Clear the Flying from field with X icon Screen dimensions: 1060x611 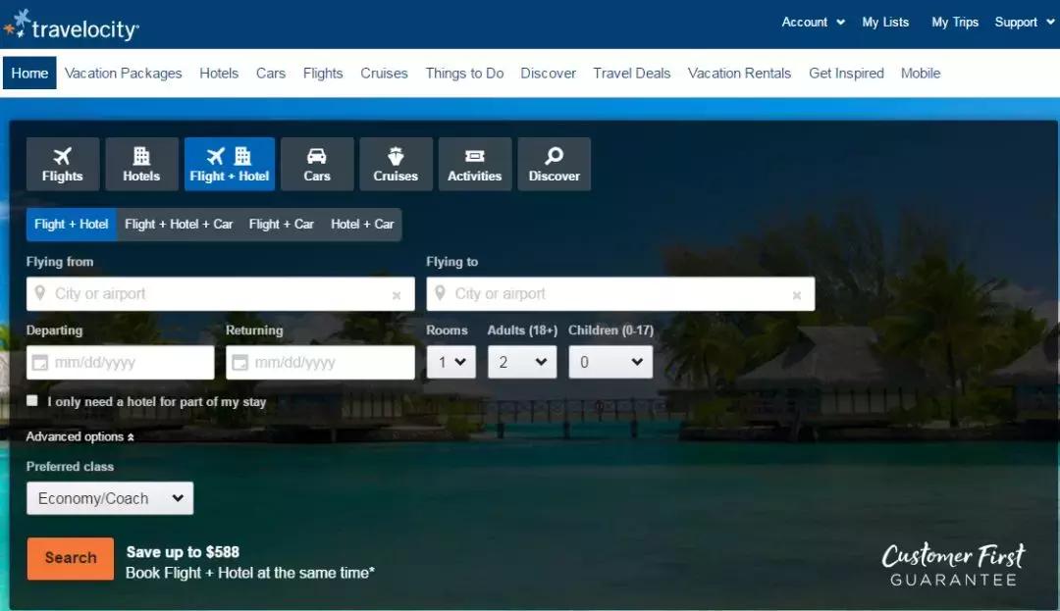tap(397, 295)
